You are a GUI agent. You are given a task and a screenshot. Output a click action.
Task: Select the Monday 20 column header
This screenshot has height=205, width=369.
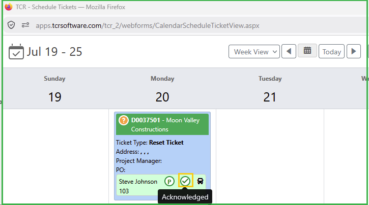click(162, 89)
